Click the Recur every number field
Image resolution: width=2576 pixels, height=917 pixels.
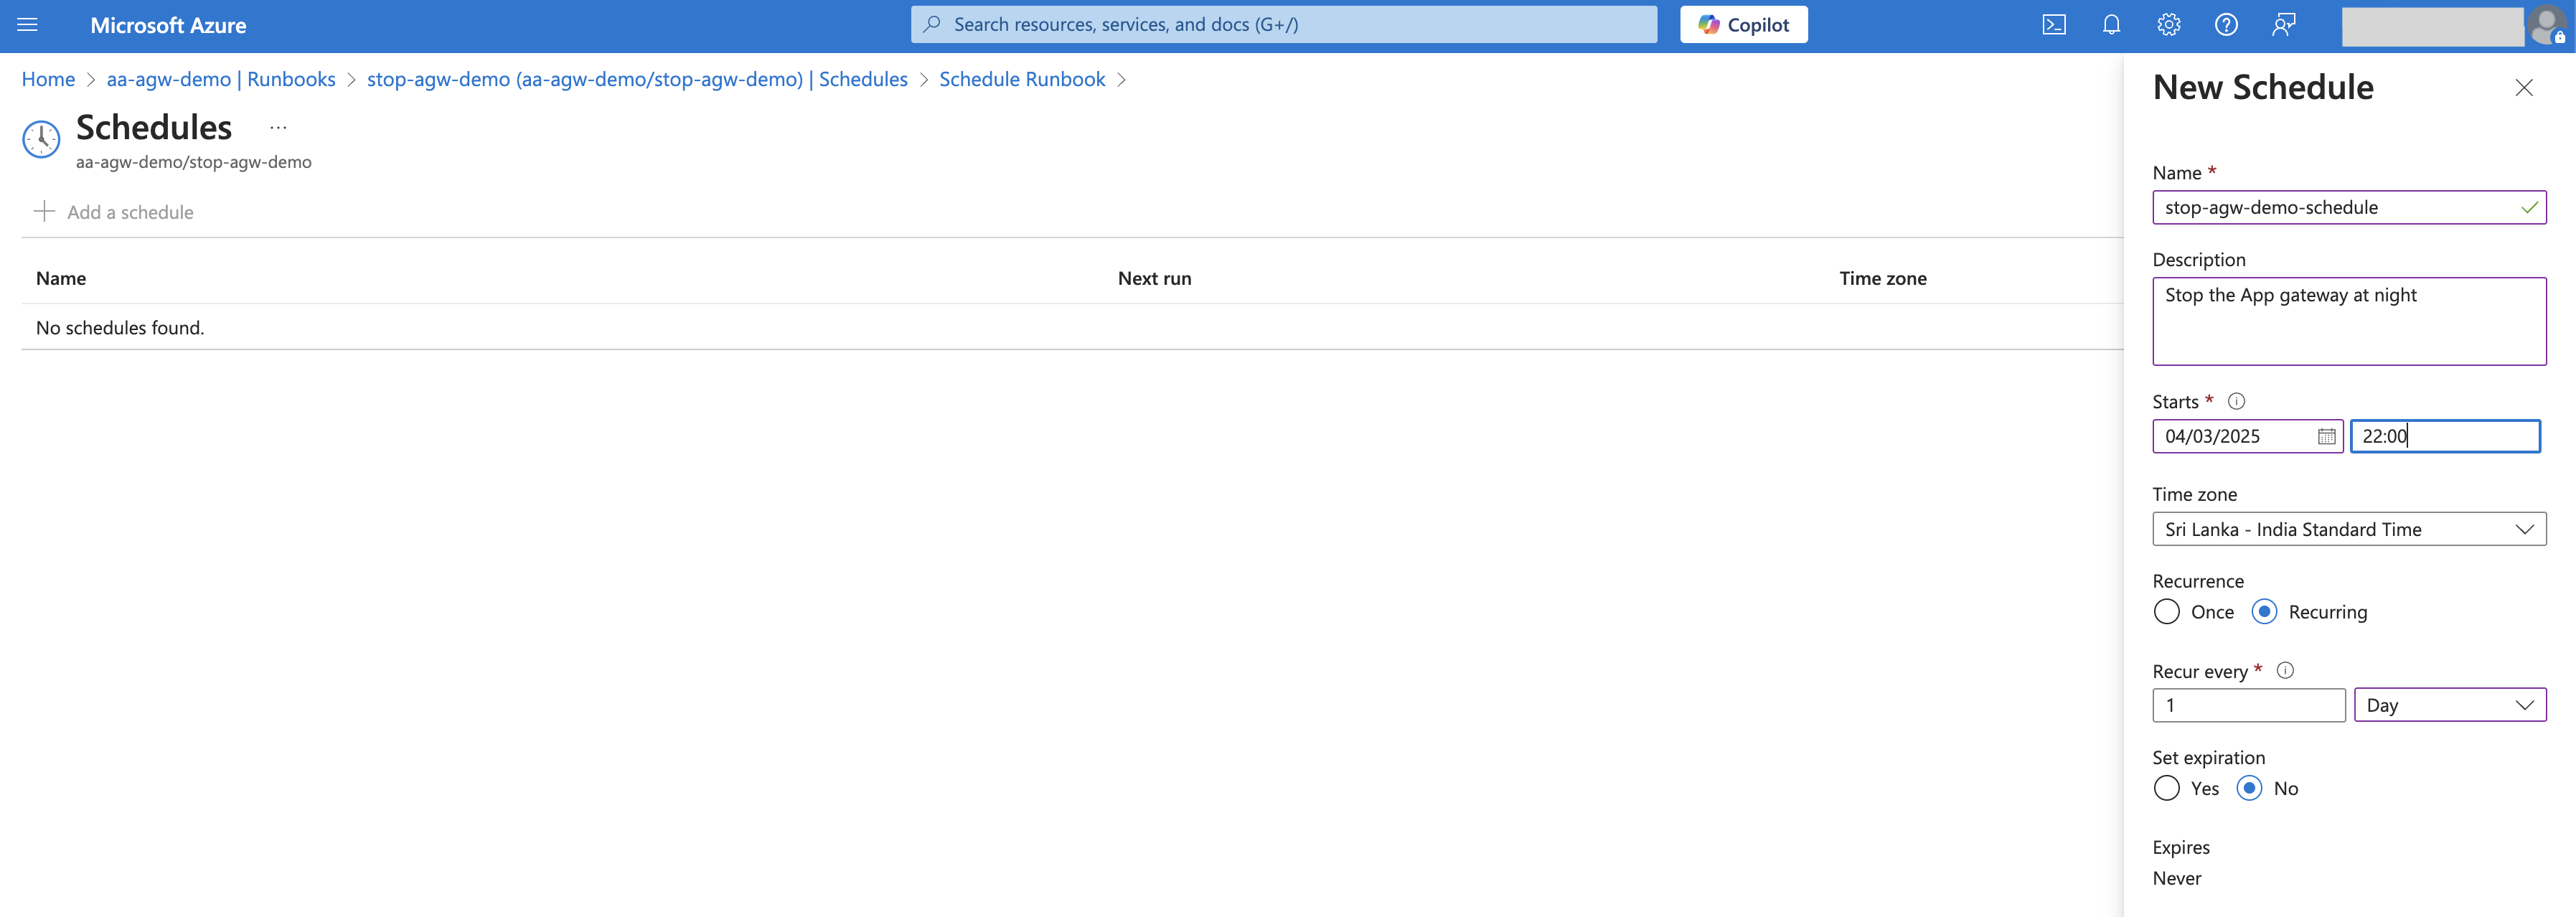point(2249,705)
